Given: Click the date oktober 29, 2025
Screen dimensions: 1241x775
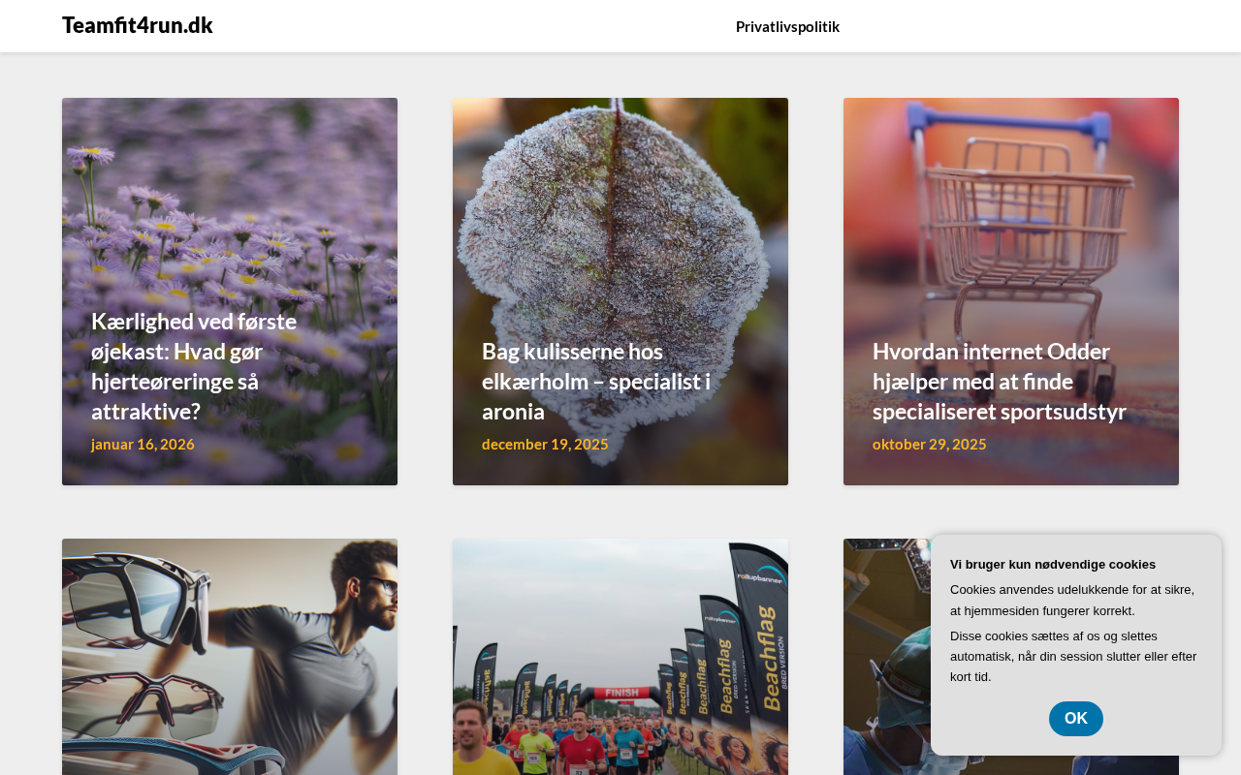Looking at the screenshot, I should click(930, 444).
